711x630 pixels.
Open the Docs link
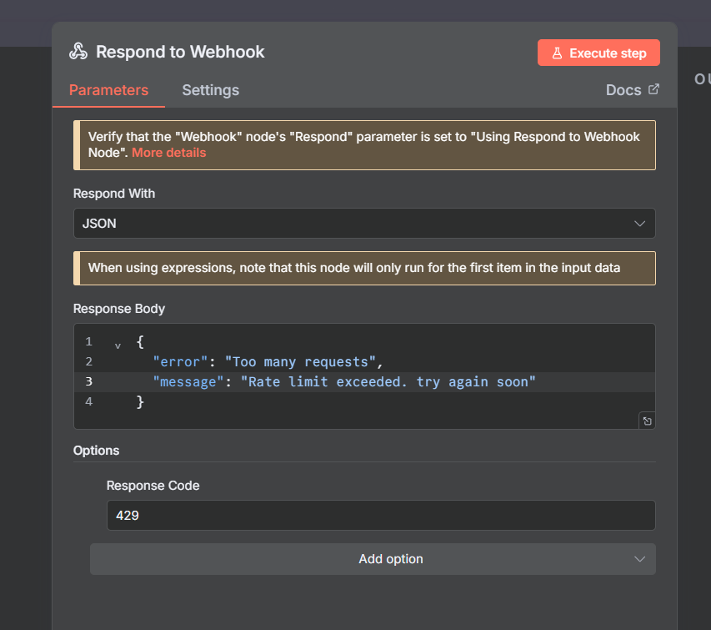[623, 90]
